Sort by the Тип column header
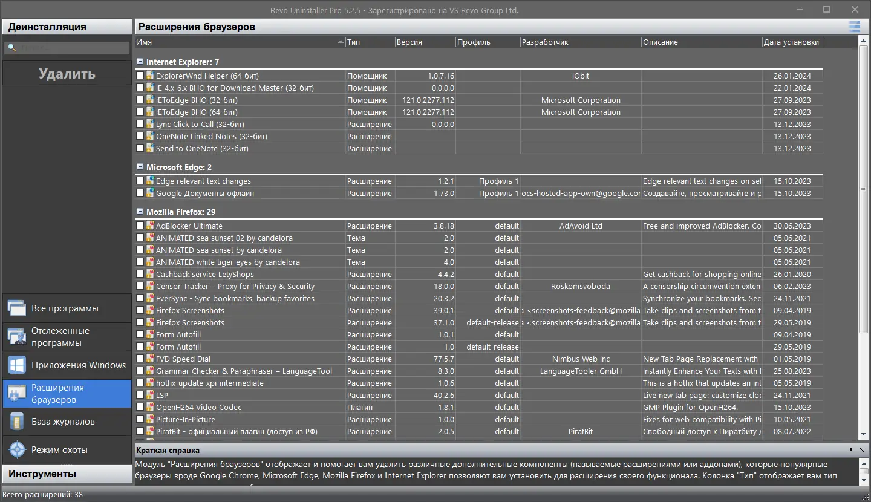Viewport: 871px width, 502px height. pyautogui.click(x=370, y=42)
